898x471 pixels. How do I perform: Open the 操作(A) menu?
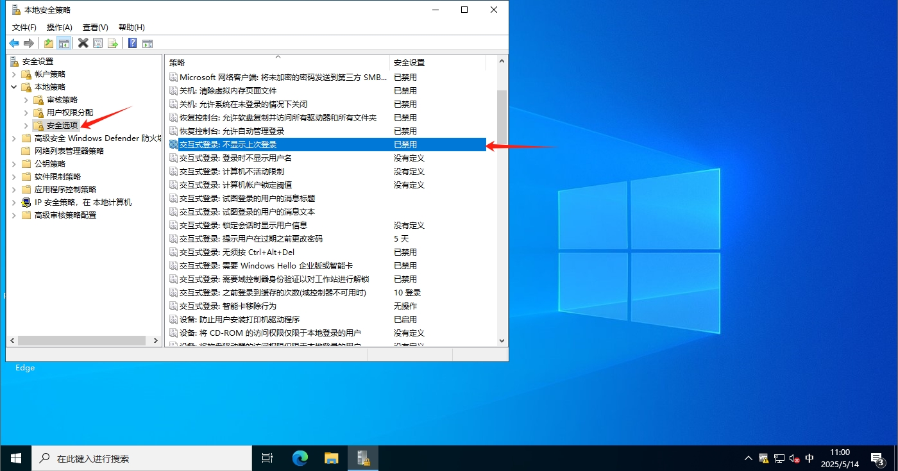(60, 28)
